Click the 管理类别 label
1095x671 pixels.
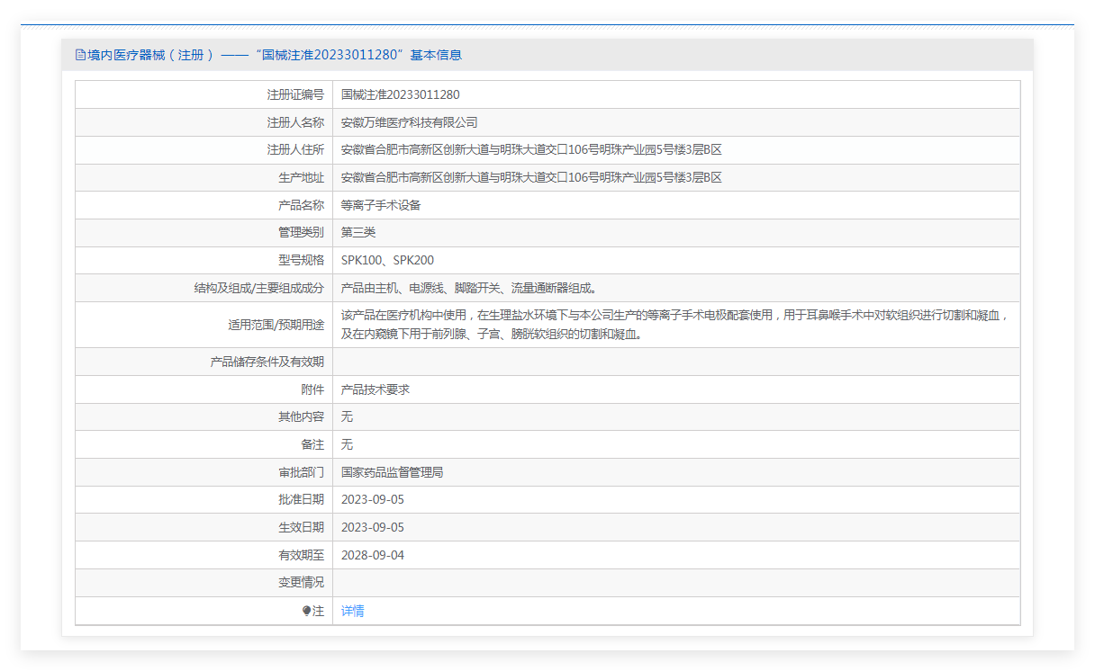pos(301,232)
